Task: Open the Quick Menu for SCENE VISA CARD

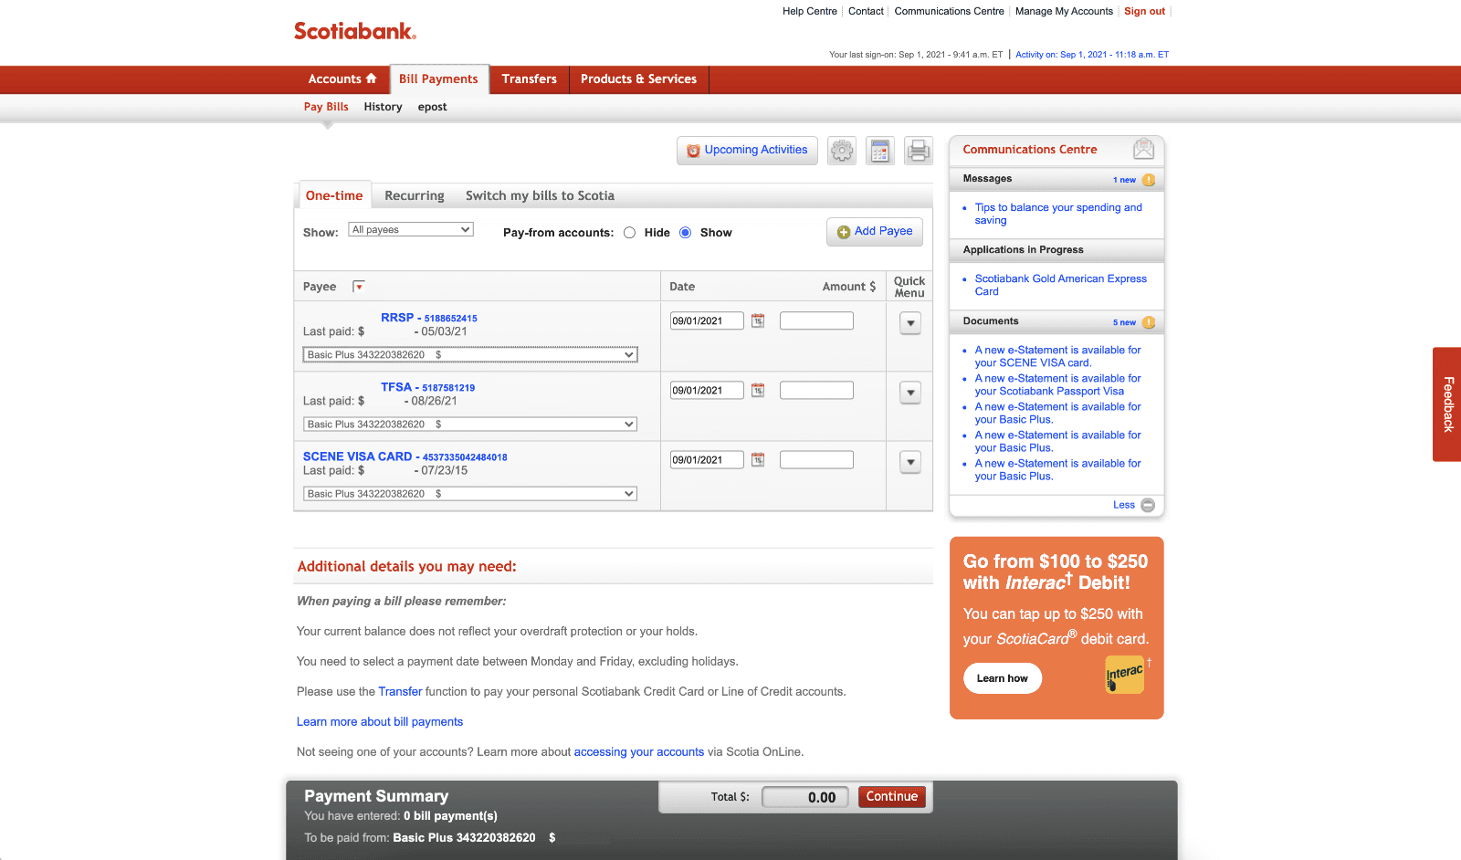Action: pos(910,462)
